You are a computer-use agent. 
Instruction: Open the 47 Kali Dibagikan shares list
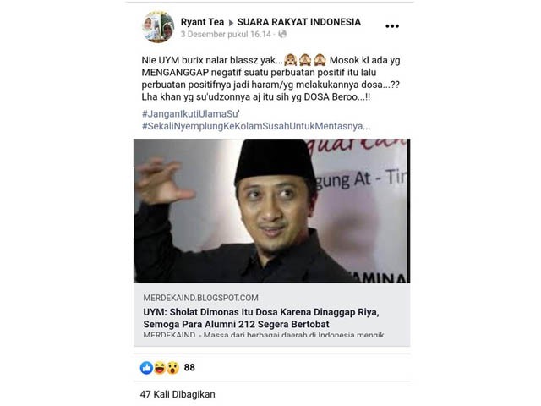pos(178,394)
